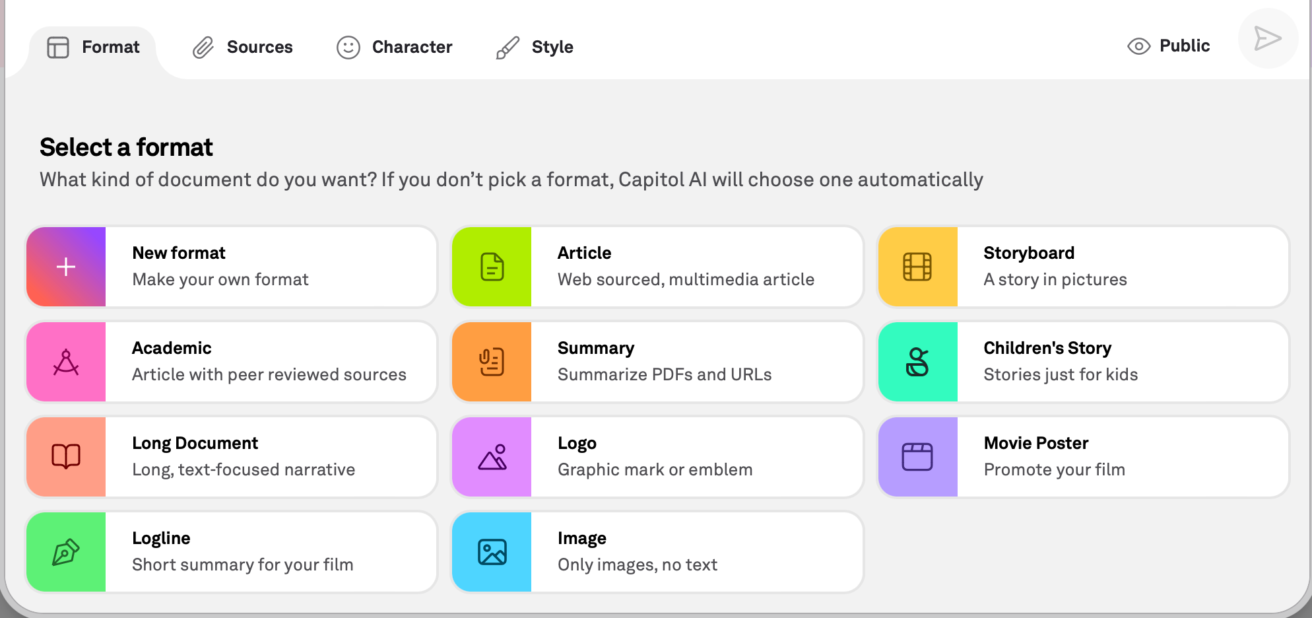Viewport: 1312px width, 618px height.
Task: Choose the Image picture icon
Action: [492, 552]
